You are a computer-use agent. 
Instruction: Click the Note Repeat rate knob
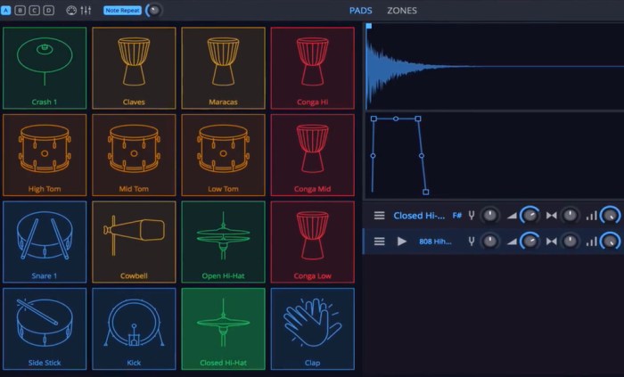(x=154, y=11)
